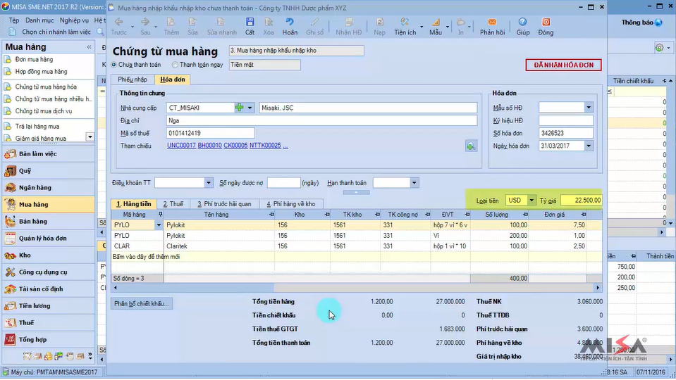676x380 pixels.
Task: Open Kho module in sidebar
Action: (x=48, y=255)
